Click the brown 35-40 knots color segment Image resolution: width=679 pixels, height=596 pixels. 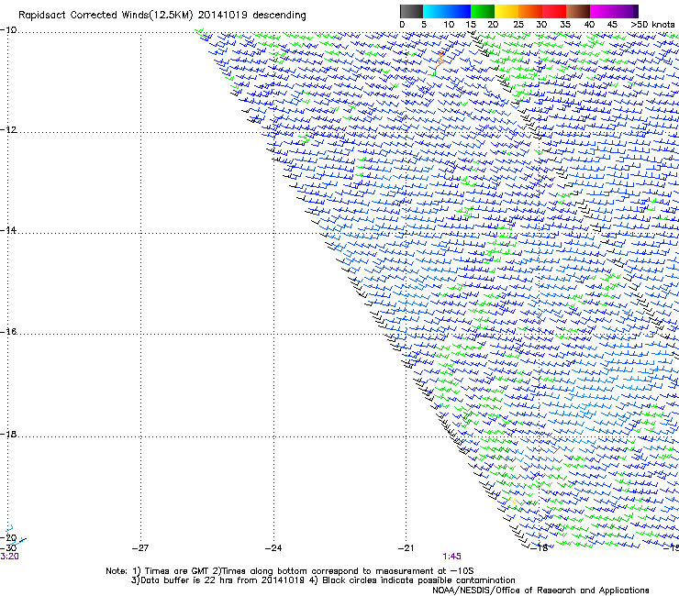coord(578,11)
